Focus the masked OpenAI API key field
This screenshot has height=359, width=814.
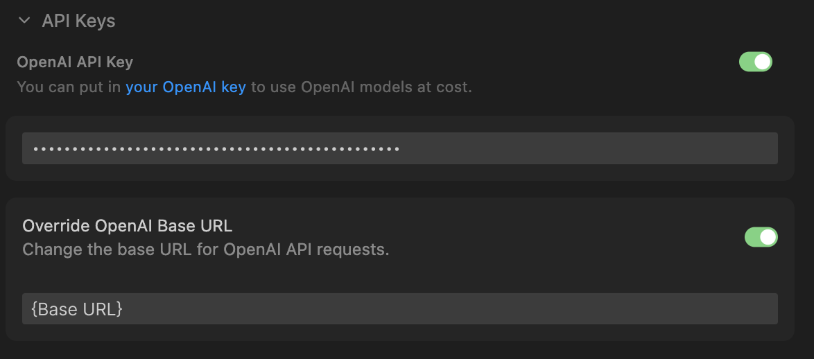pyautogui.click(x=399, y=148)
